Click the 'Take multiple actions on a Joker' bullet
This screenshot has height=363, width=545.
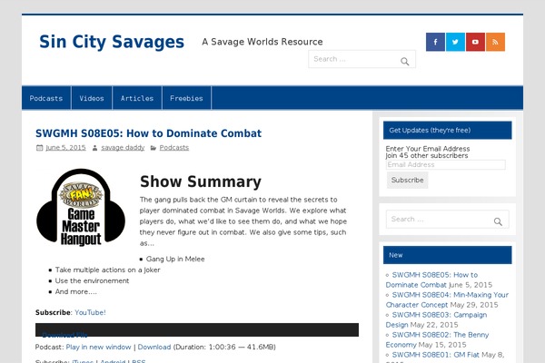click(108, 270)
